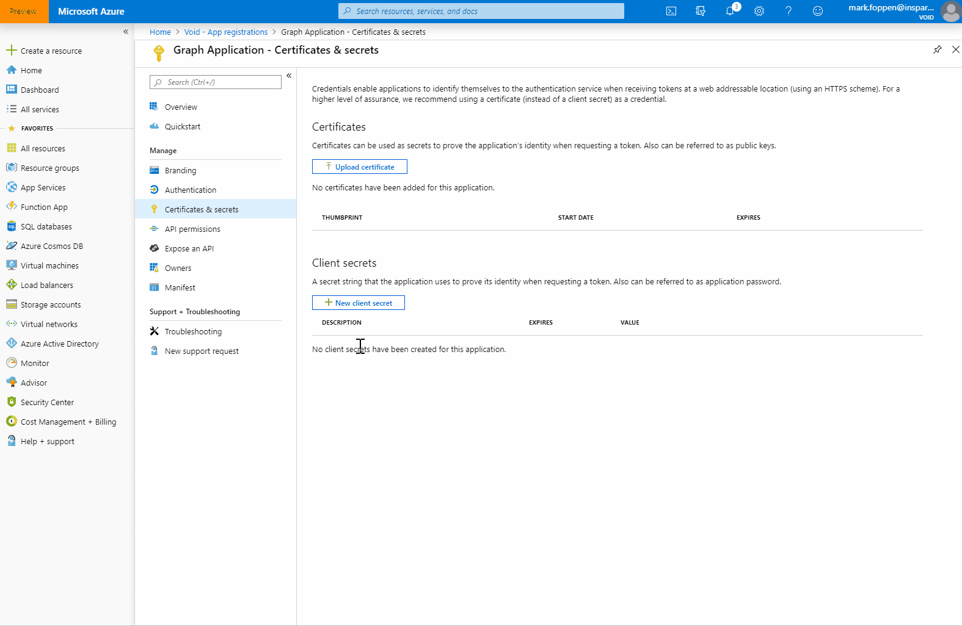Click Security Center shield icon

[11, 402]
